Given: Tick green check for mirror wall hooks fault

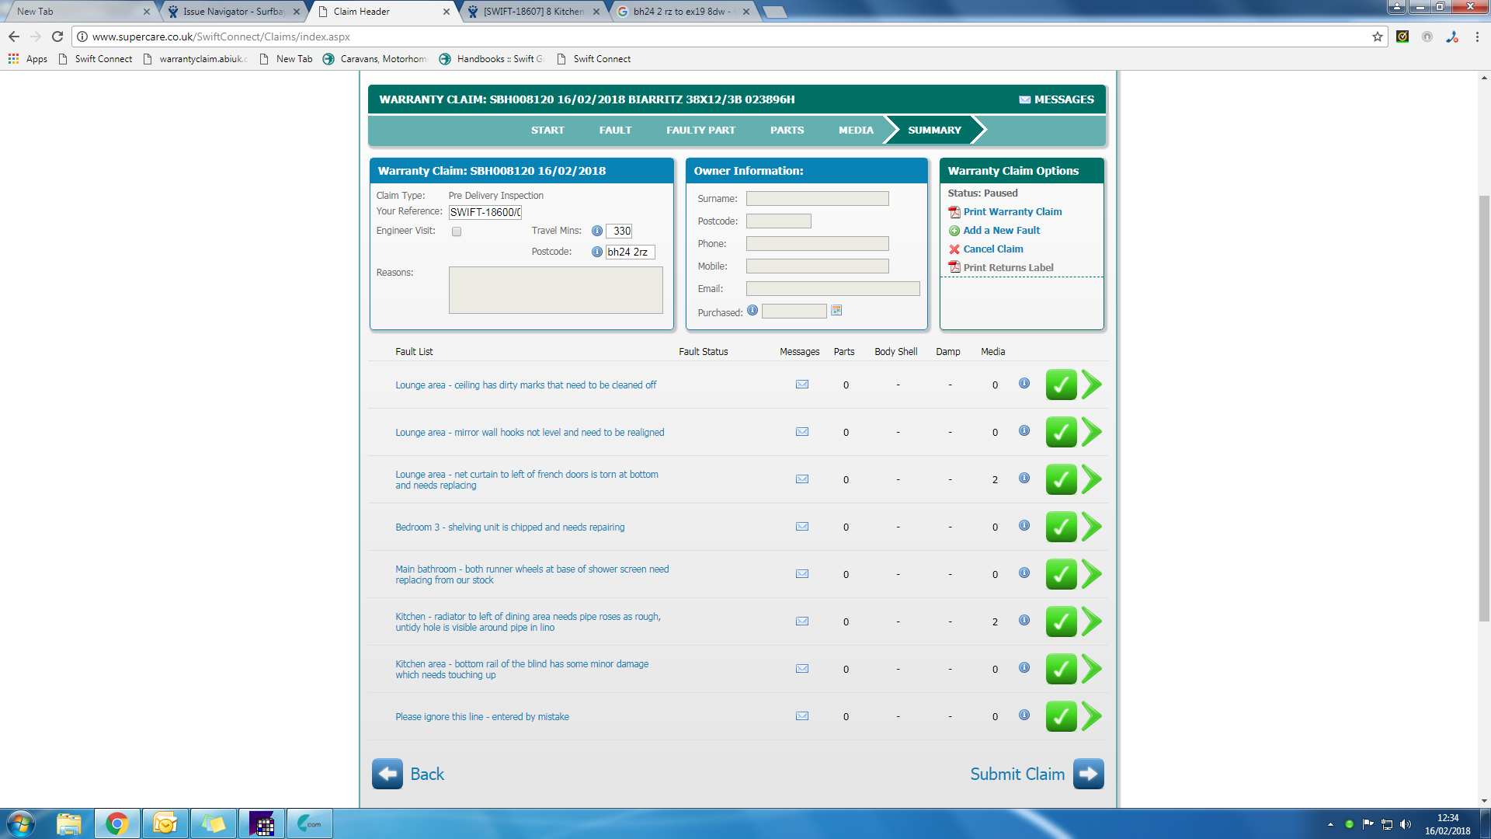Looking at the screenshot, I should click(x=1061, y=432).
